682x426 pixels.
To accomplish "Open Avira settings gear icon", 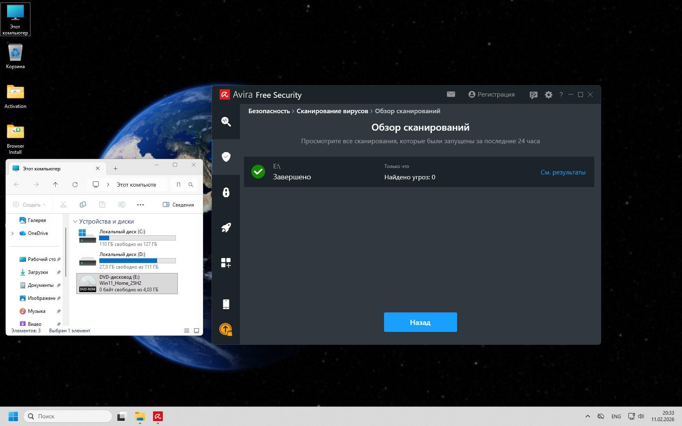I will (x=548, y=95).
